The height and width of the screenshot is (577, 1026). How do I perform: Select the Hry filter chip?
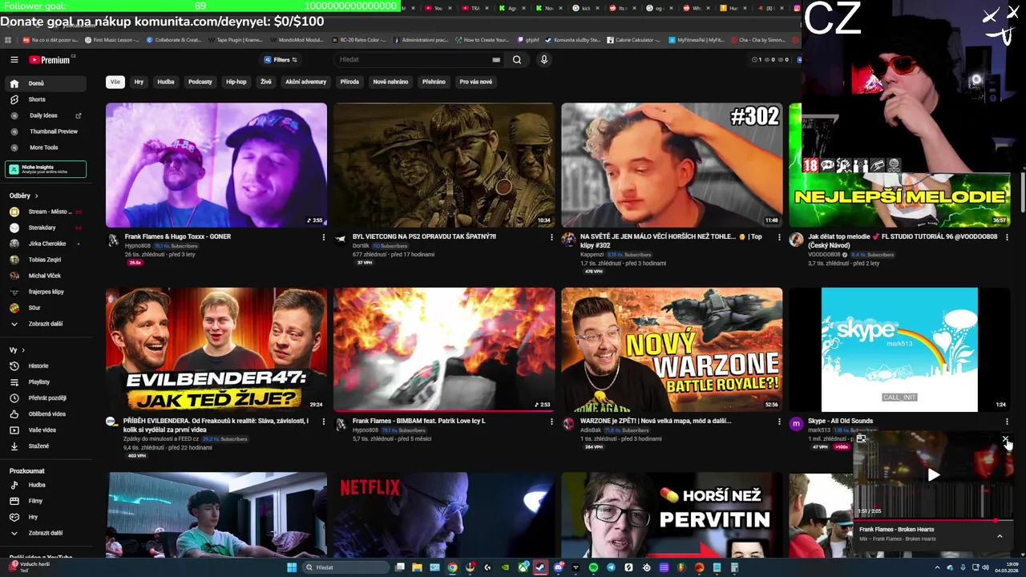coord(139,82)
